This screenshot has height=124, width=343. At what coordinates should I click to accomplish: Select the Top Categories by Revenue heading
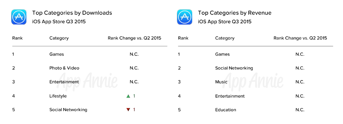tap(235, 13)
